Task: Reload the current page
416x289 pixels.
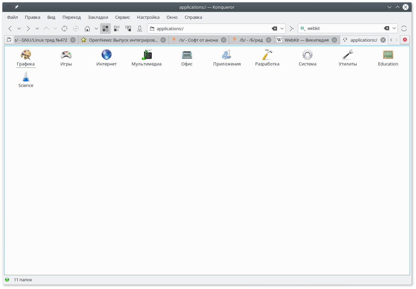Action: [64, 29]
